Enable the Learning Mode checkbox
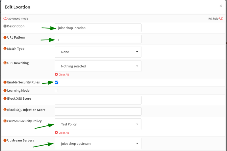227x151 pixels. [56, 91]
